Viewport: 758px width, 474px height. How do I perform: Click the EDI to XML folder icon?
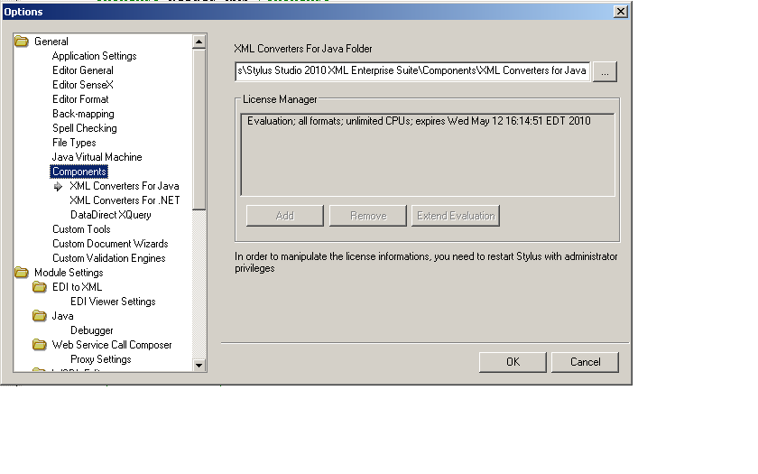[39, 287]
